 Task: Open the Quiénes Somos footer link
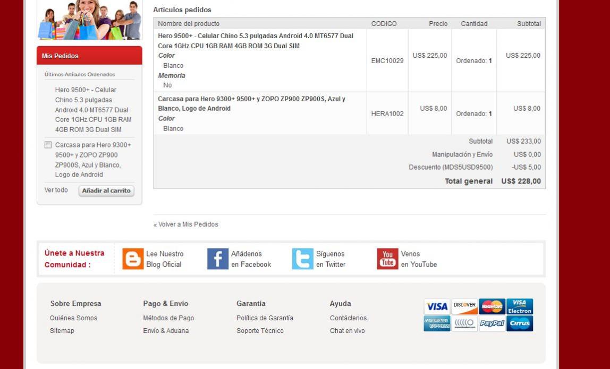pyautogui.click(x=73, y=318)
